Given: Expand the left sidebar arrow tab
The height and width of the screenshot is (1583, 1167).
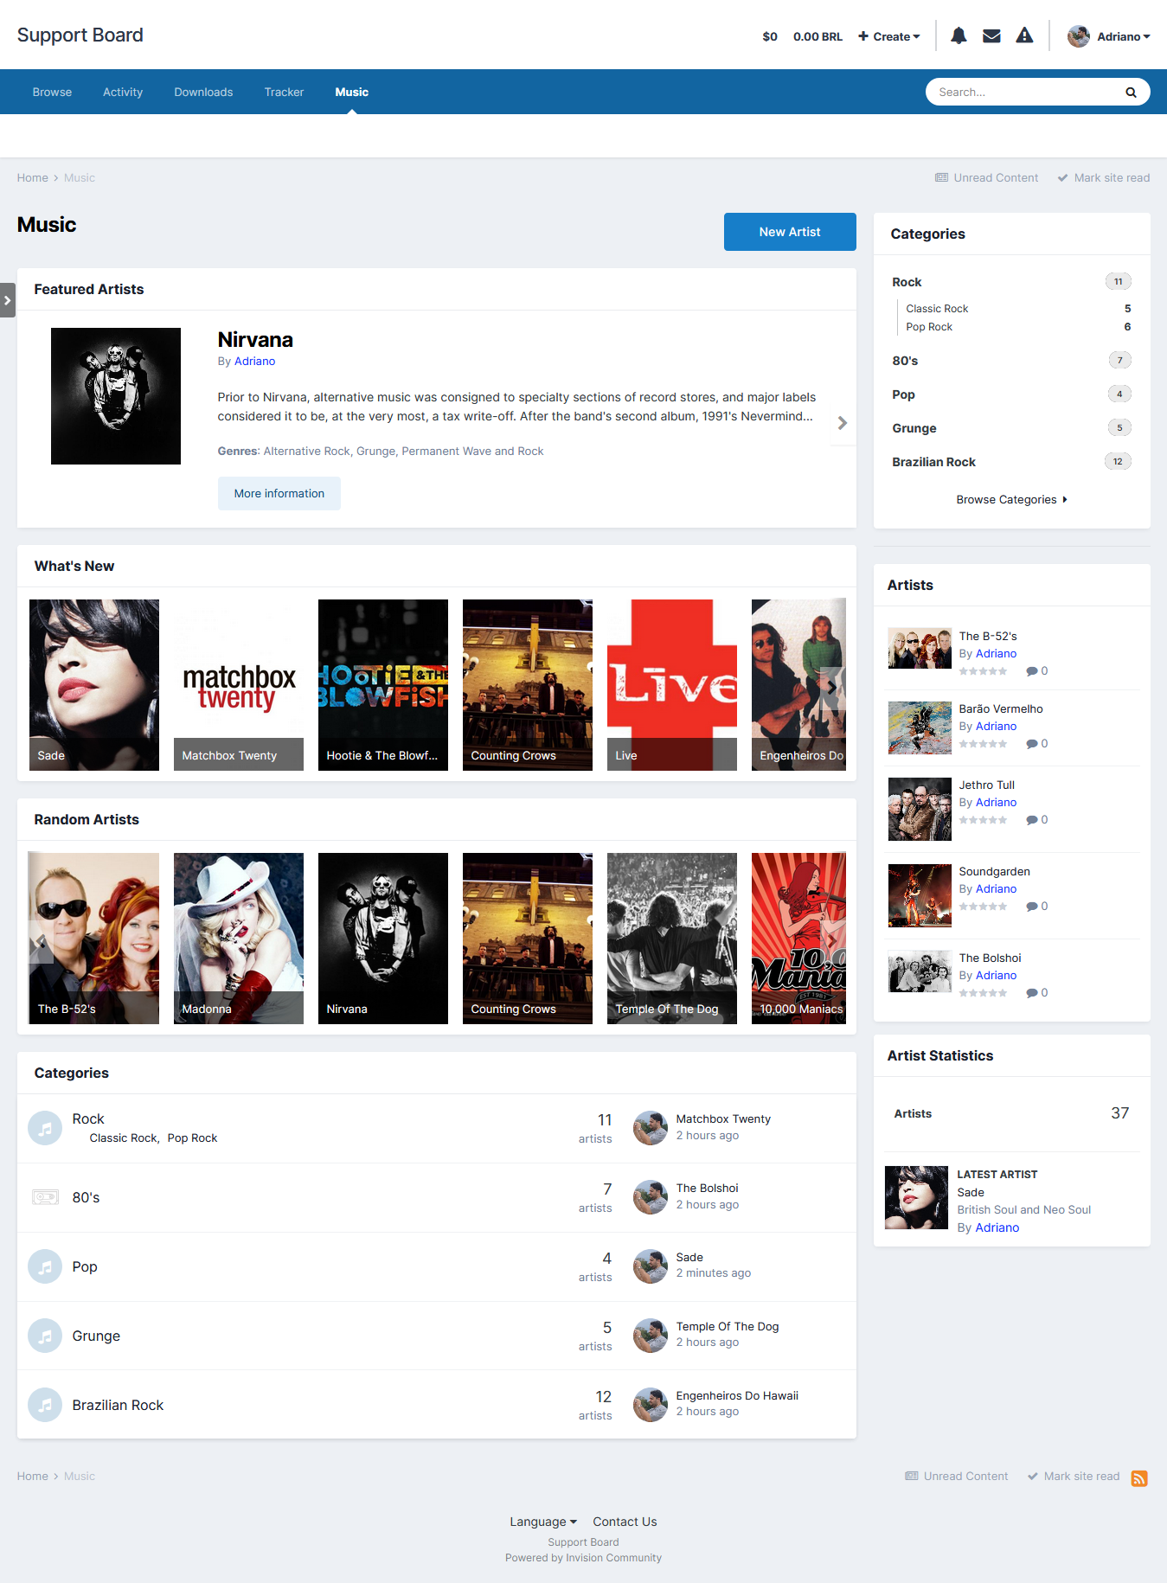Looking at the screenshot, I should (x=8, y=300).
